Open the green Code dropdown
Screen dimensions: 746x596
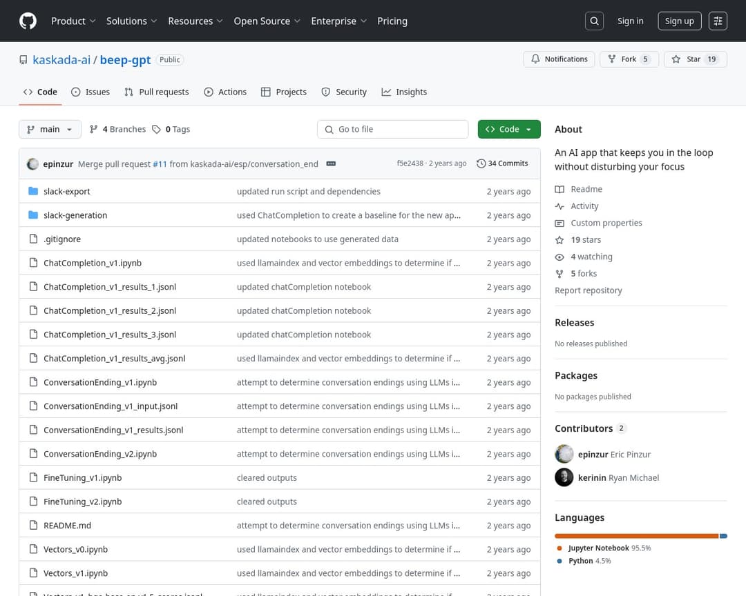pos(509,129)
